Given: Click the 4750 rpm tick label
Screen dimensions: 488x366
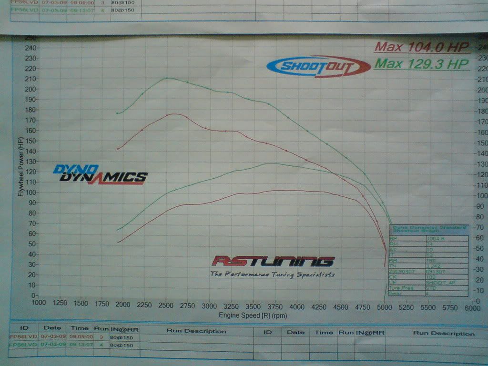Looking at the screenshot, I should [363, 307].
